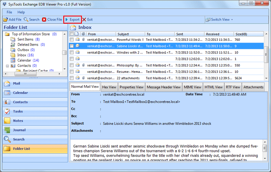Click folder tree scroll-right arrow
The width and height of the screenshot is (271, 172).
(x=59, y=74)
